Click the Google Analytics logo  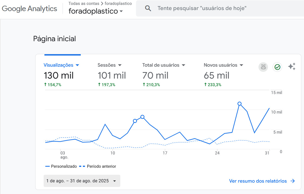coord(29,9)
